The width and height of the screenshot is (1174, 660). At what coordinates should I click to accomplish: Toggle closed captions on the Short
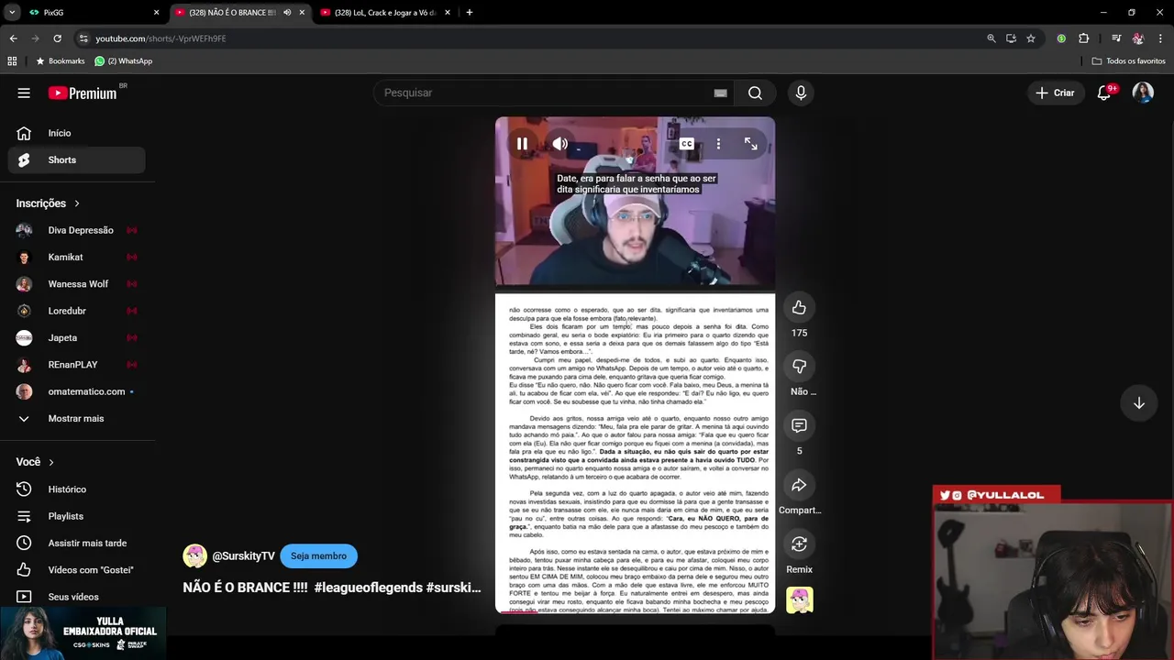pos(686,144)
